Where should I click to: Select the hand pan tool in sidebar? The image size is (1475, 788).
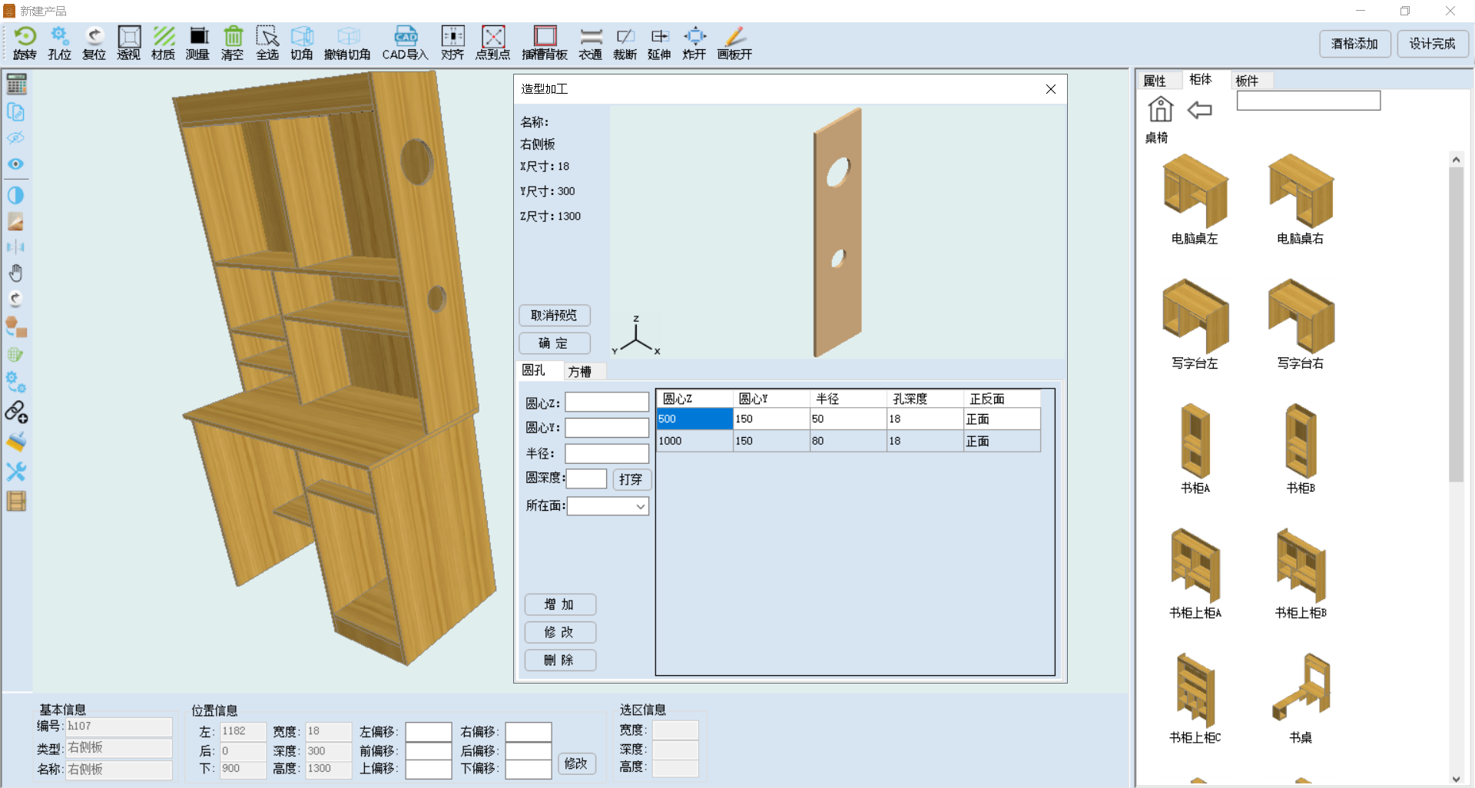[16, 273]
